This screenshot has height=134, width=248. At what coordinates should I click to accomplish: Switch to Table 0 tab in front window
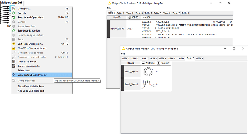tap(125, 59)
